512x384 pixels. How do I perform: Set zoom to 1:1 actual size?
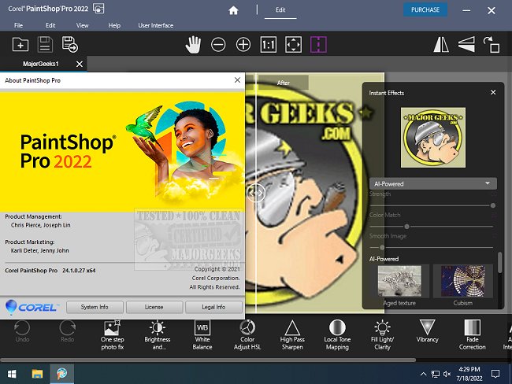pos(268,45)
